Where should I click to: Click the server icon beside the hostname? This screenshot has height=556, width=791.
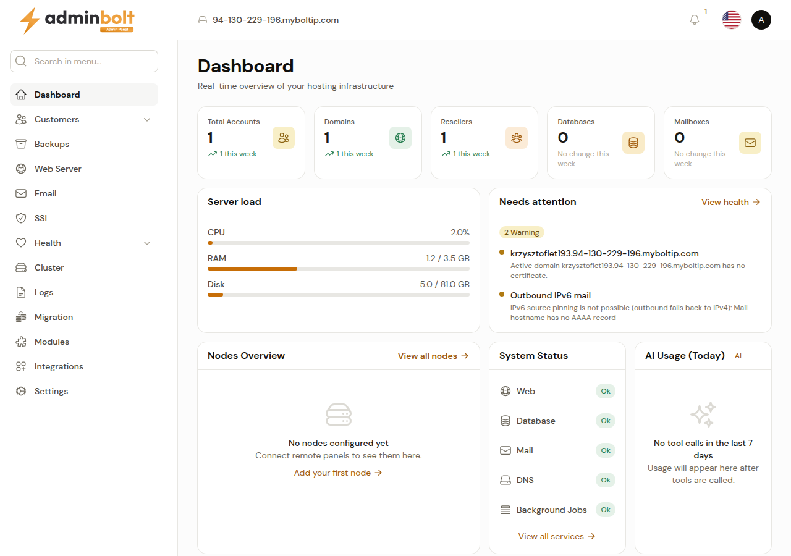point(202,20)
